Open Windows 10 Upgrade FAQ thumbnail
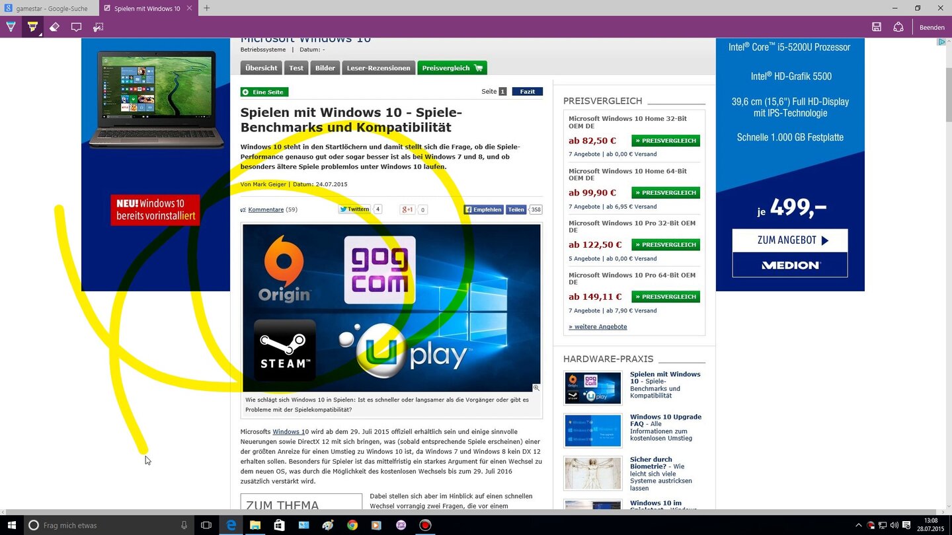The height and width of the screenshot is (535, 952). point(593,431)
